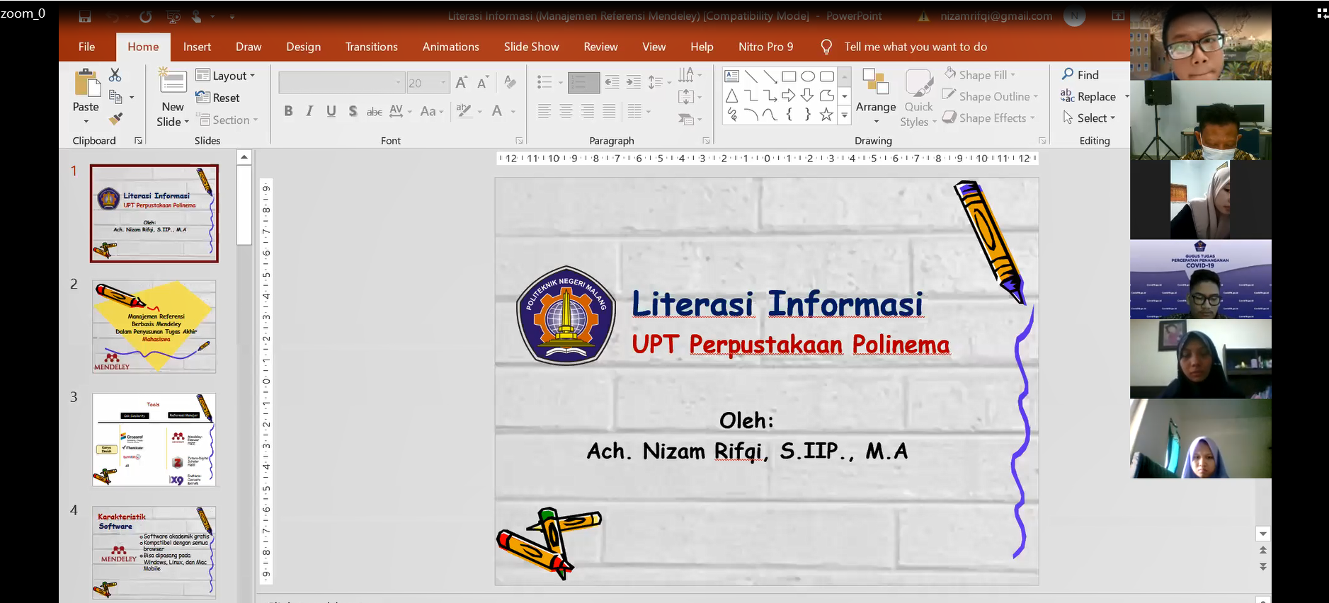Screen dimensions: 1329x603
Task: Expand the Section dropdown
Action: point(227,120)
